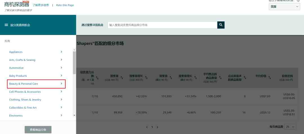Open Collectibles & Fine Art category

click(x=23, y=107)
